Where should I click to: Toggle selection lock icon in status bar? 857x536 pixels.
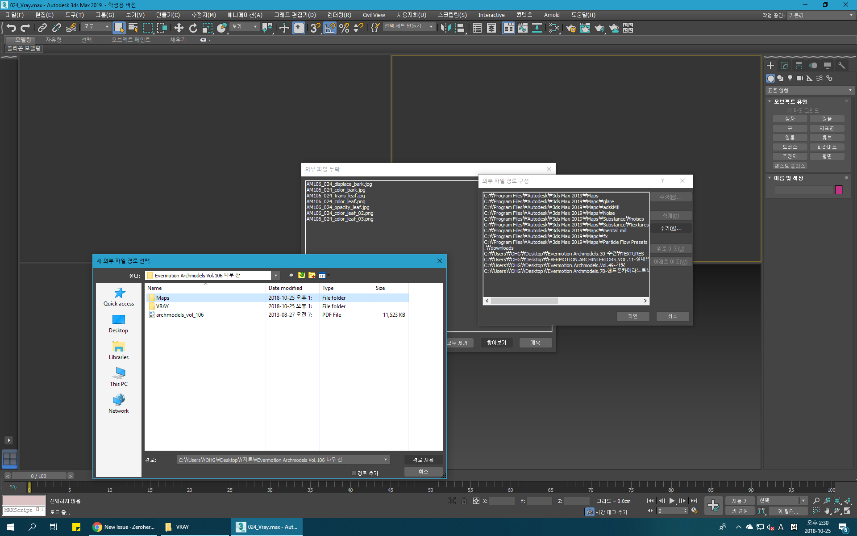tap(464, 501)
